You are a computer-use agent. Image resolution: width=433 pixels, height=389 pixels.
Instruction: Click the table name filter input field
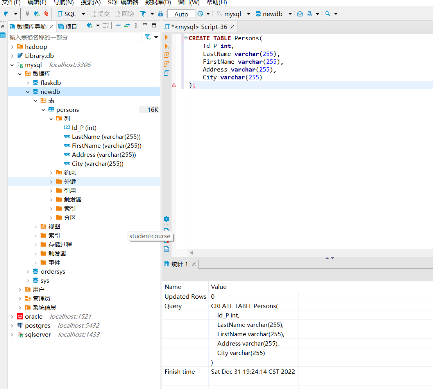(x=75, y=37)
